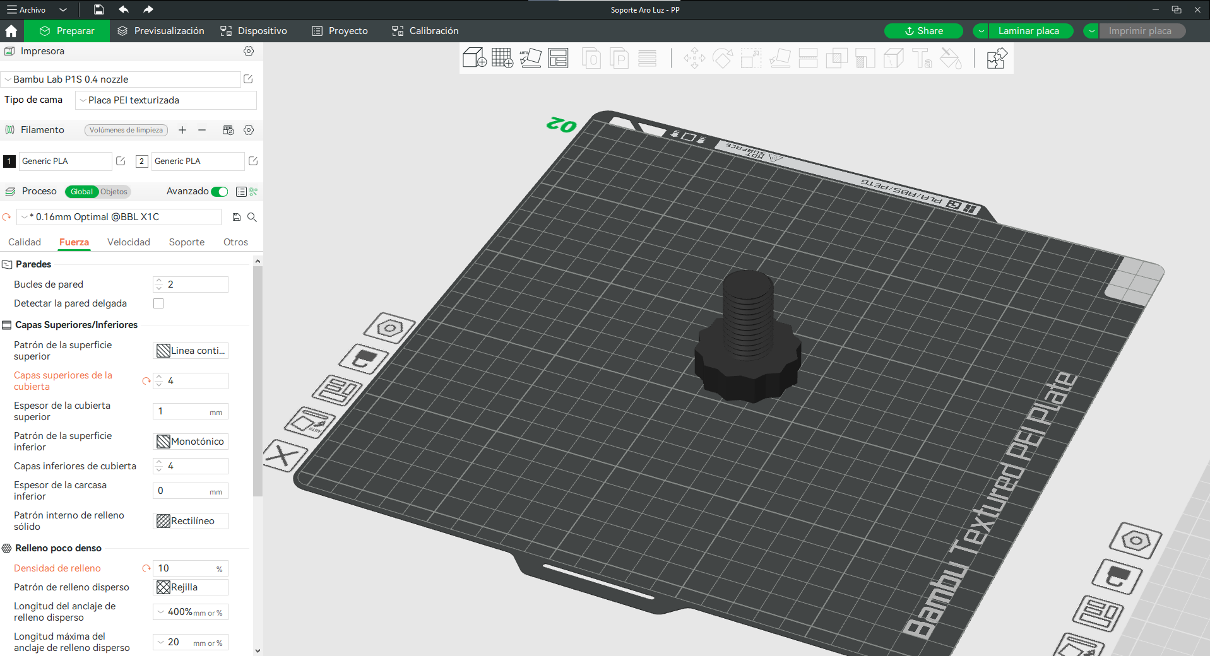Switch to the Velocidad settings tab
The height and width of the screenshot is (656, 1210).
129,242
